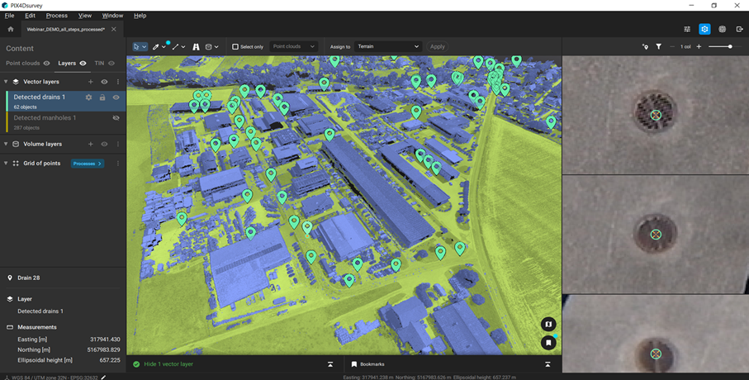
Task: Go to the Home screen icon
Action: point(11,29)
